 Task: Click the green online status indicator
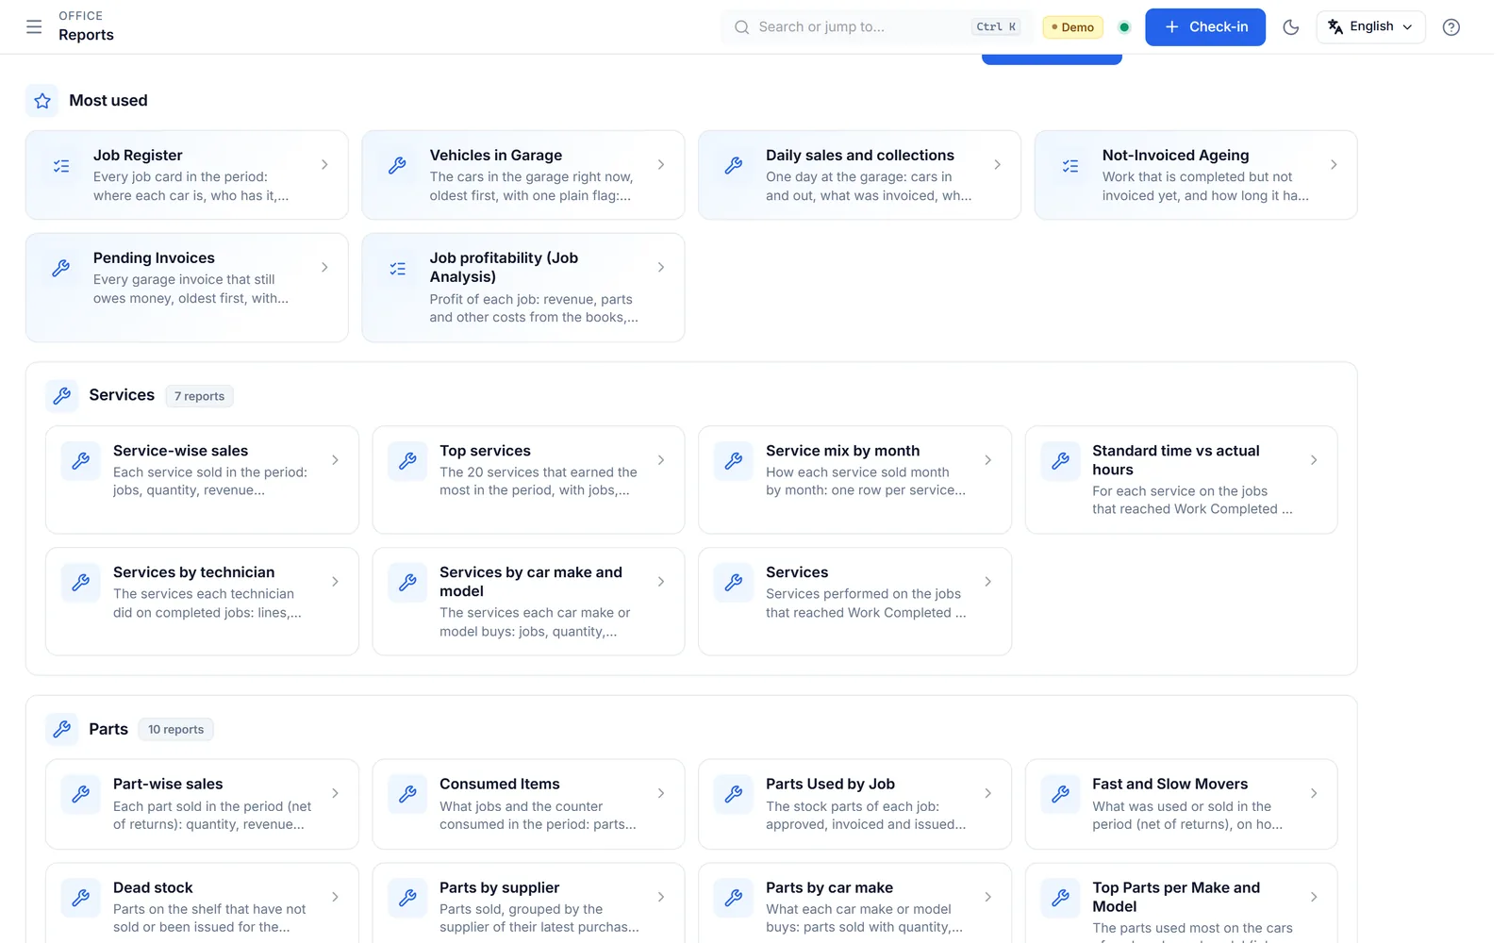point(1124,27)
